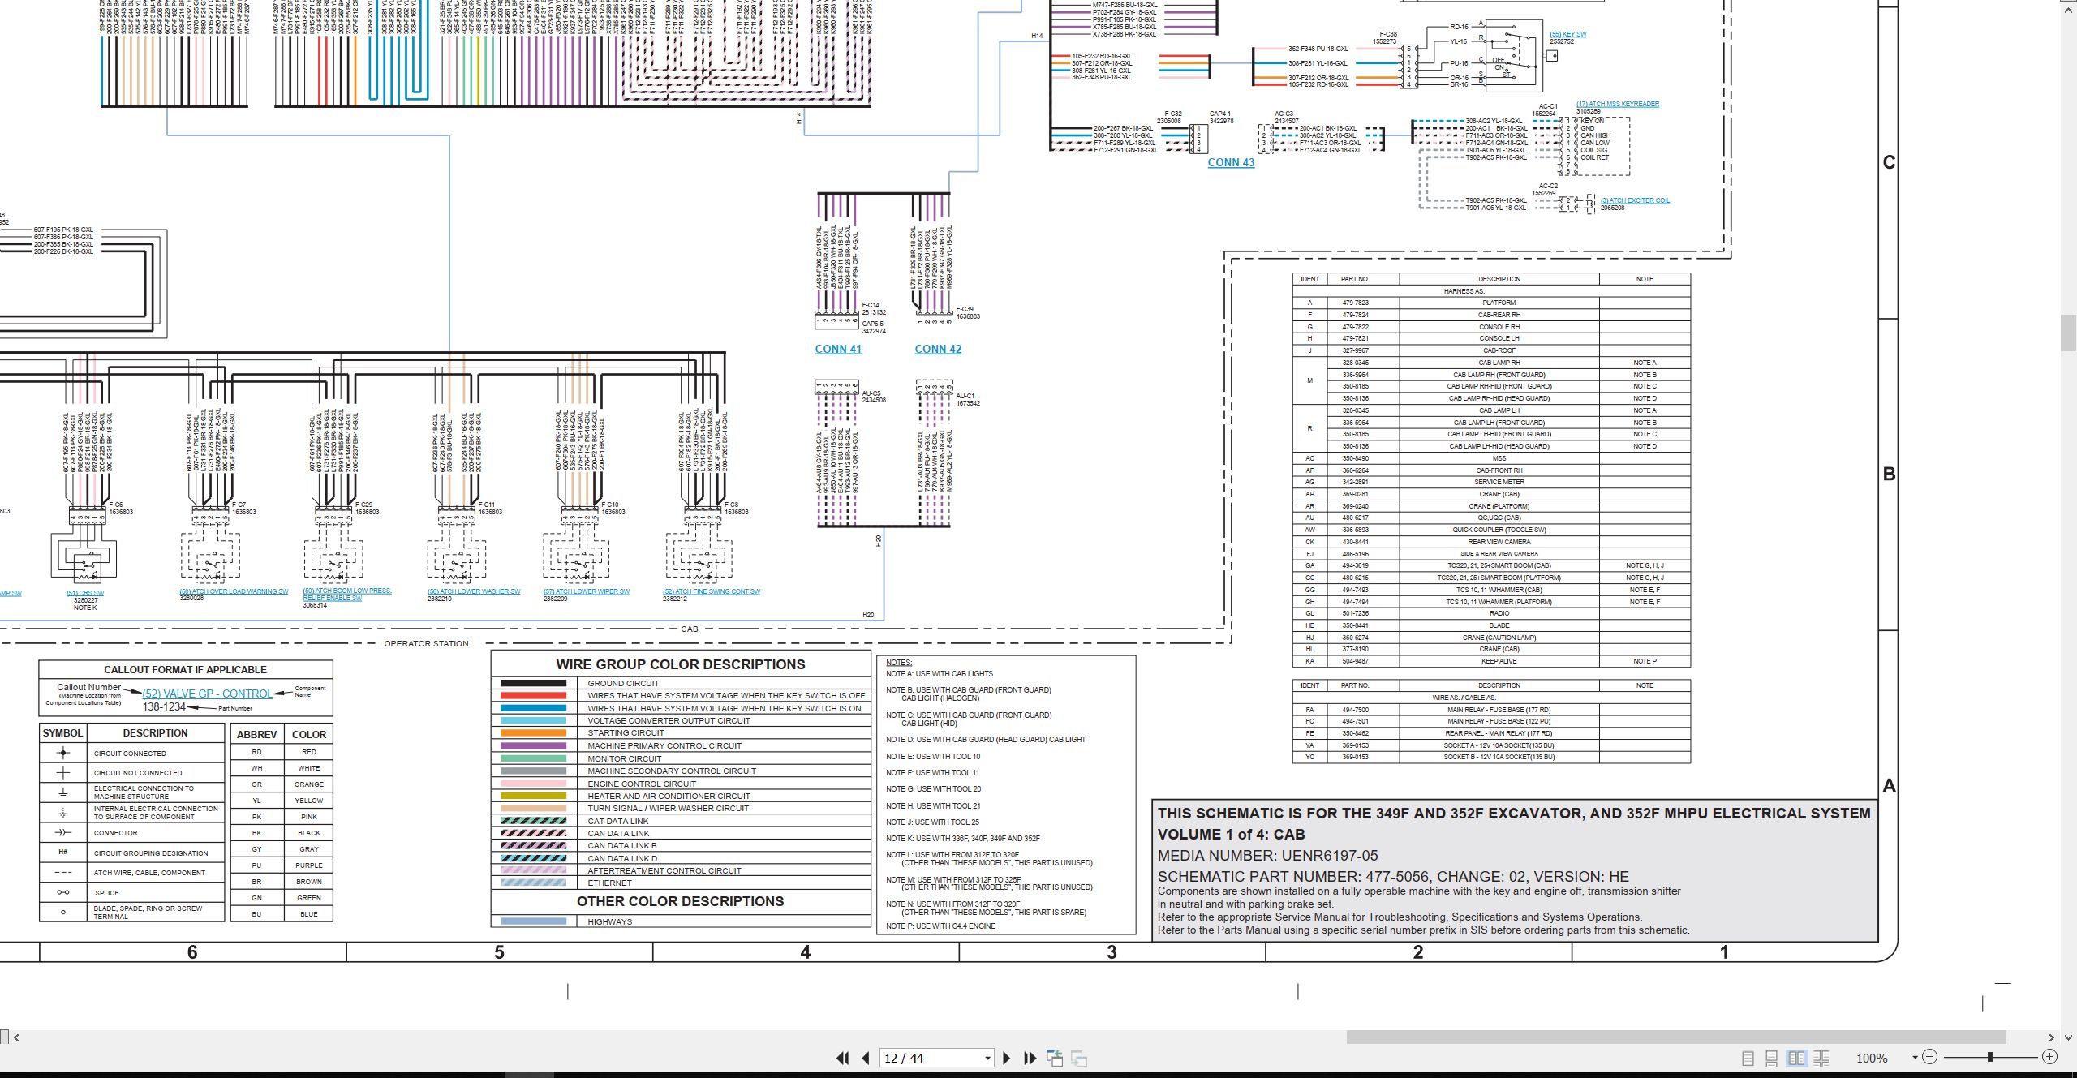Click the horizontal scrollbar left arrow

pos(17,1037)
